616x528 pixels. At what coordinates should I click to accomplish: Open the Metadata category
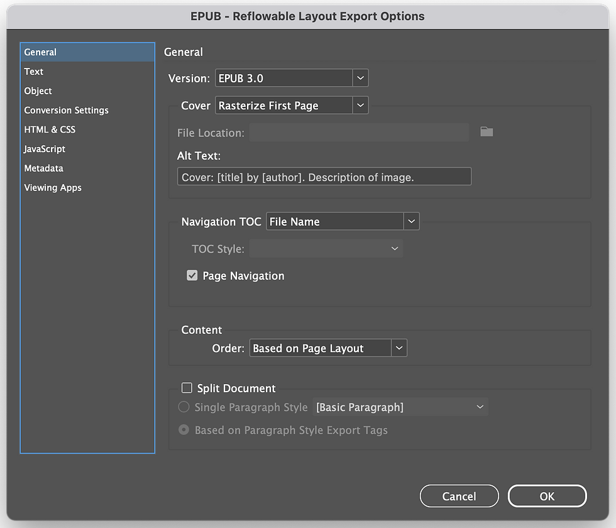[x=87, y=168]
